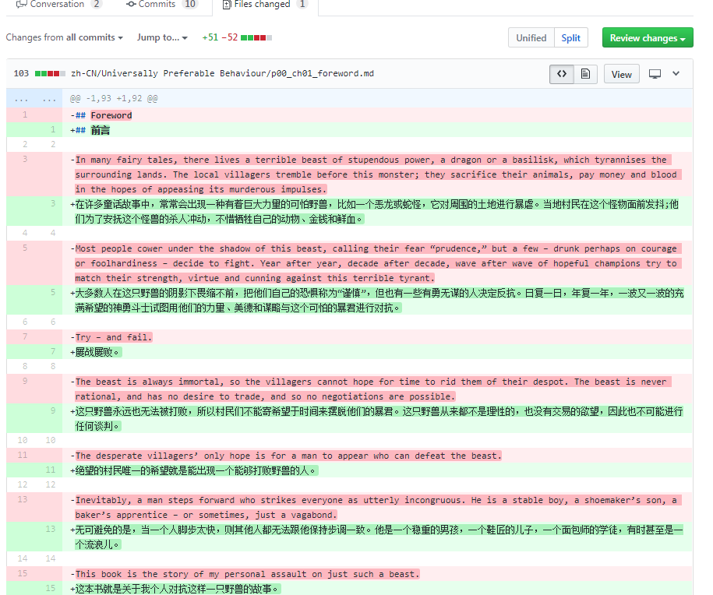Click the +51 additions count

210,37
